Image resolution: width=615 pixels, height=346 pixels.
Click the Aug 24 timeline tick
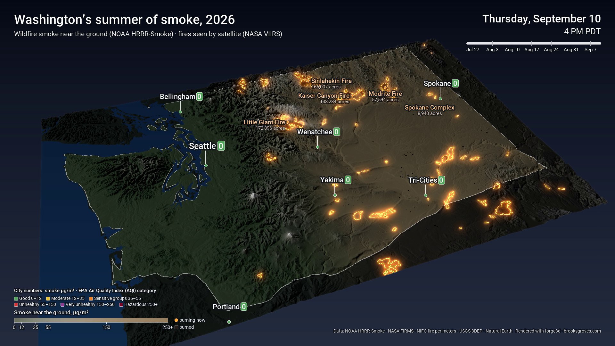click(551, 50)
